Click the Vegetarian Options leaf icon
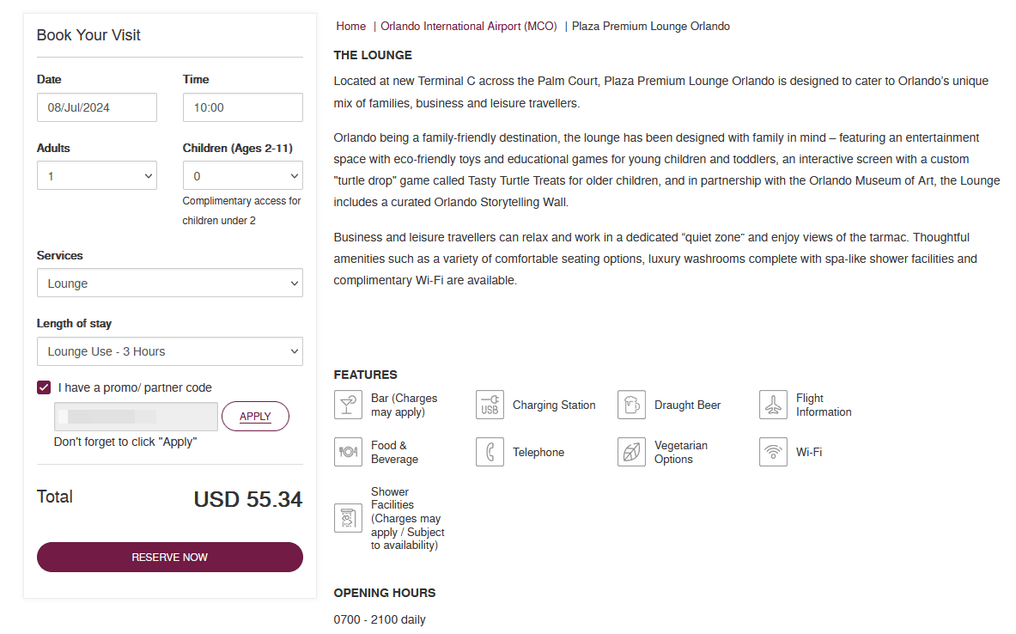 [x=631, y=452]
